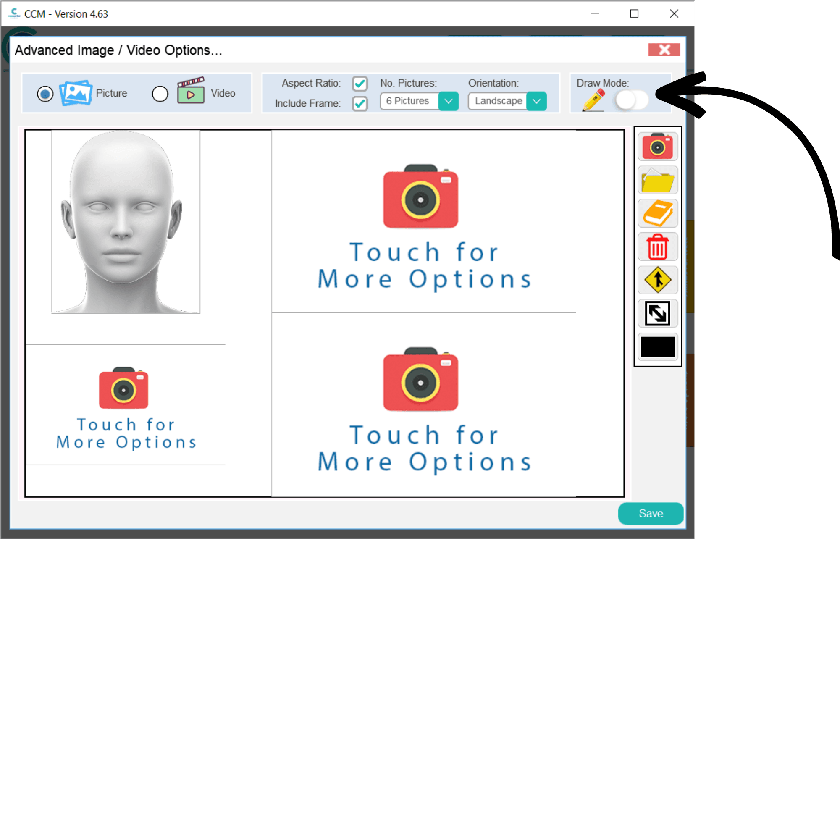Image resolution: width=840 pixels, height=840 pixels.
Task: Uncheck the Include Frame checkbox
Action: pyautogui.click(x=360, y=103)
